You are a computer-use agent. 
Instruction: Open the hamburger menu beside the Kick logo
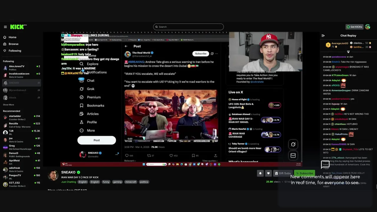(5, 27)
